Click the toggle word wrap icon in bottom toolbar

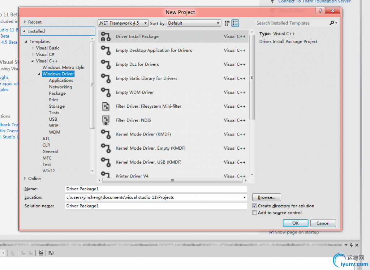51,253
